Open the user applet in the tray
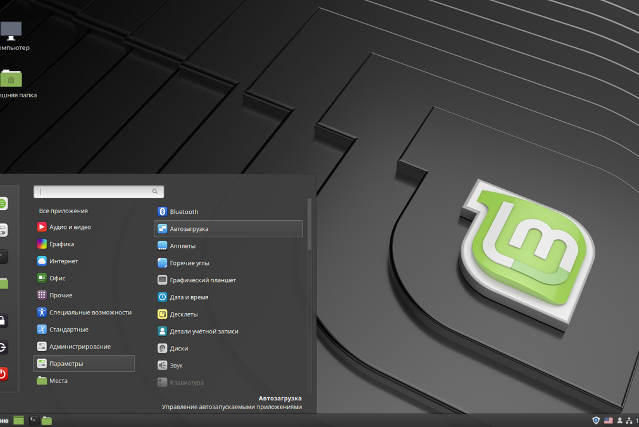The height and width of the screenshot is (427, 639). coord(620,420)
